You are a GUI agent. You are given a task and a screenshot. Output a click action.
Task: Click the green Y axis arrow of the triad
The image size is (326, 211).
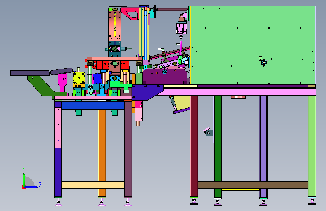tap(24, 179)
